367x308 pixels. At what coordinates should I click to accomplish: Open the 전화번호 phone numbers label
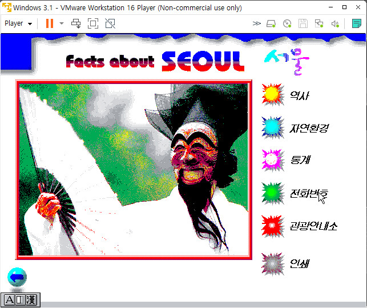309,194
